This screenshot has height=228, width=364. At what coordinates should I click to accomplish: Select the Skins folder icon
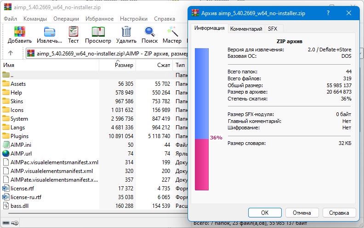[6, 101]
